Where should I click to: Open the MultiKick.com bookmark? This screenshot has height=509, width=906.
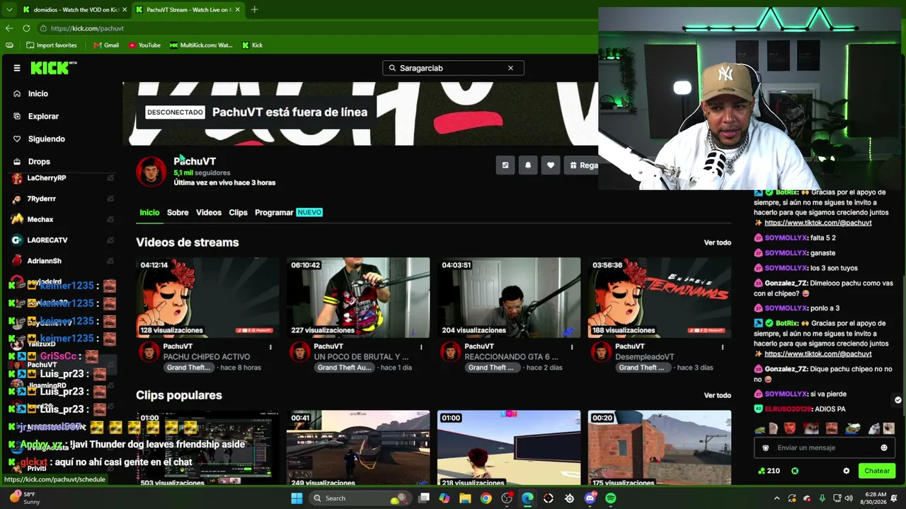click(201, 45)
